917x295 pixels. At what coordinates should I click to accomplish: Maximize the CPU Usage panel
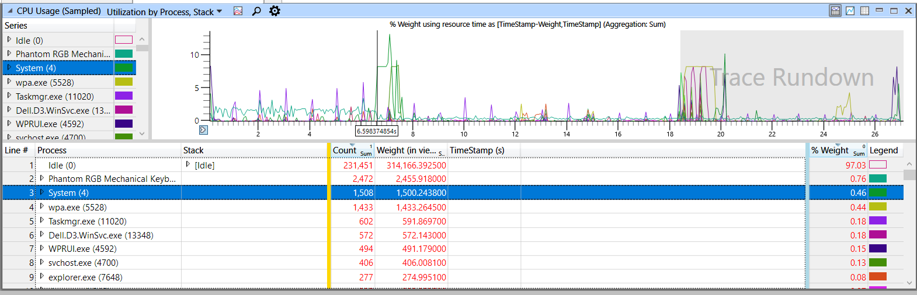pyautogui.click(x=894, y=10)
